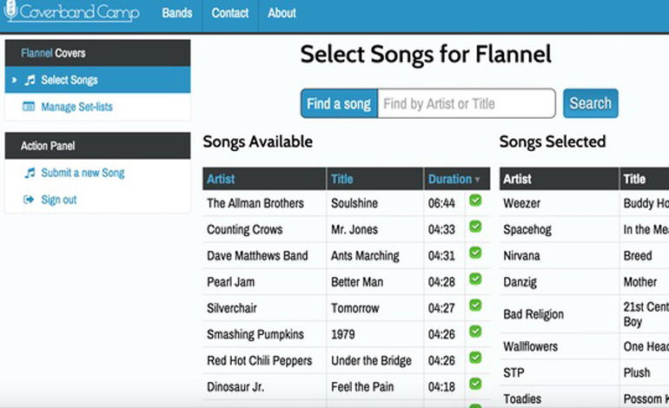This screenshot has width=669, height=408.
Task: Check the green box for Soulshine
Action: tap(475, 201)
